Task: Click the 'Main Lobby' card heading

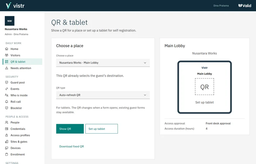Action: click(175, 46)
